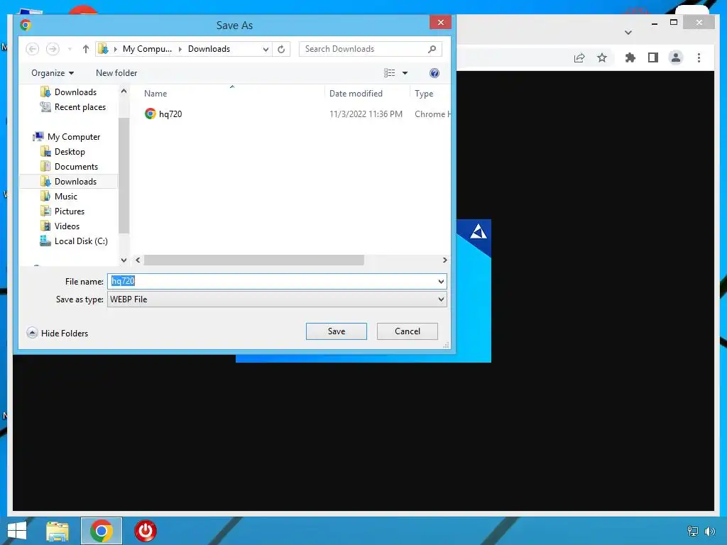Viewport: 727px width, 545px height.
Task: Open the Chrome profile avatar
Action: point(676,57)
